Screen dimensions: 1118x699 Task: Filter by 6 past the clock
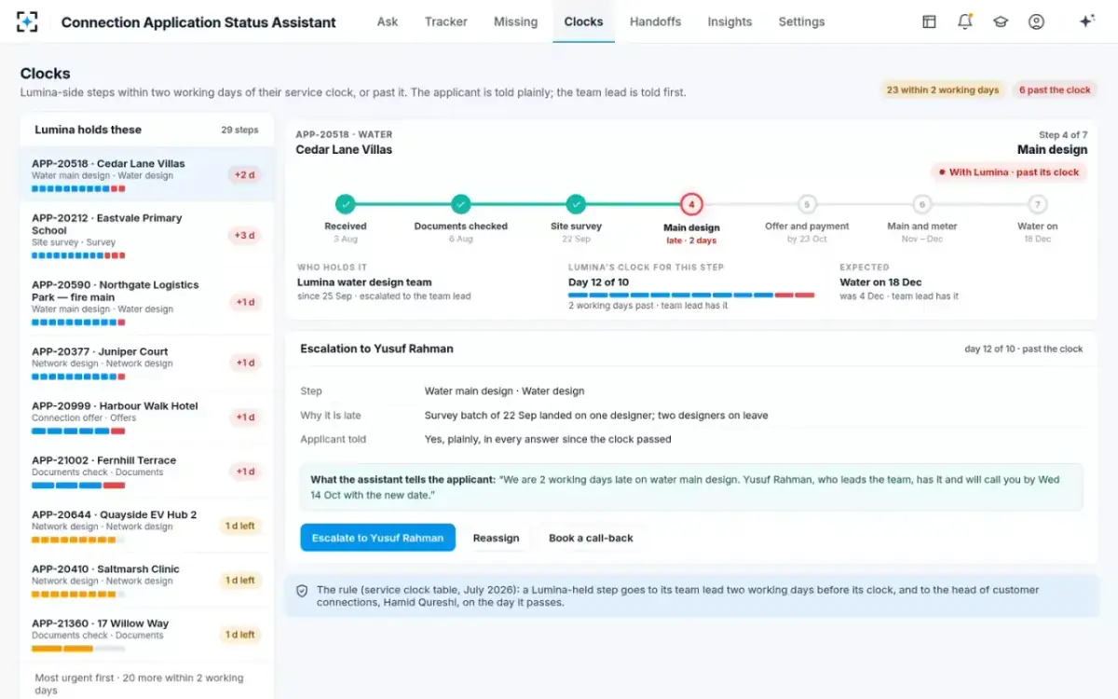pos(1055,90)
